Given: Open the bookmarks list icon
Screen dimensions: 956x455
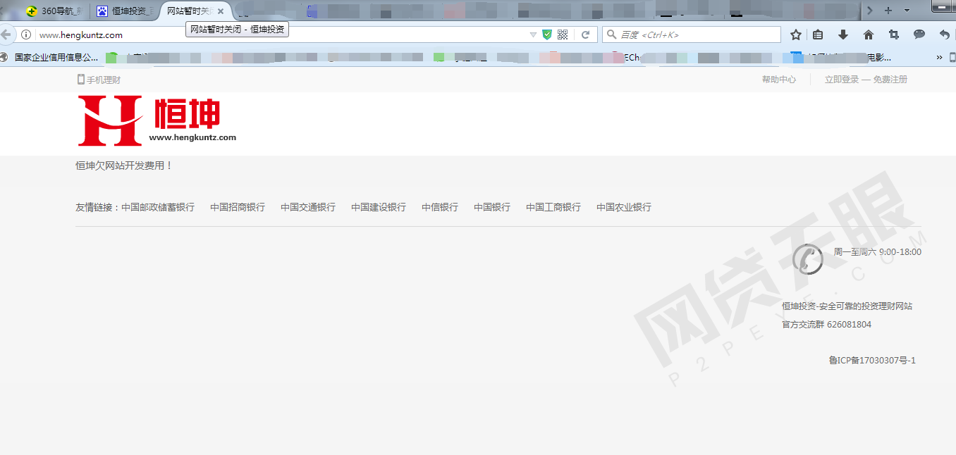Looking at the screenshot, I should pos(818,35).
